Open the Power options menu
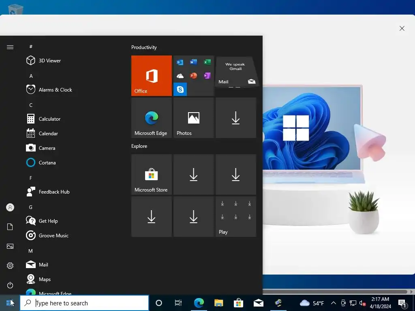 click(x=10, y=285)
